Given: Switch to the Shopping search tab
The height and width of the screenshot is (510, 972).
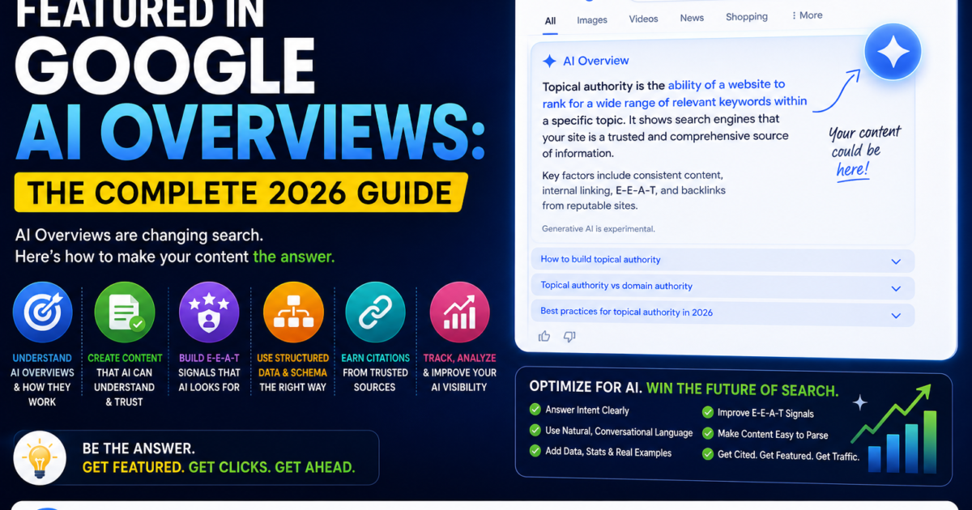Looking at the screenshot, I should point(746,17).
